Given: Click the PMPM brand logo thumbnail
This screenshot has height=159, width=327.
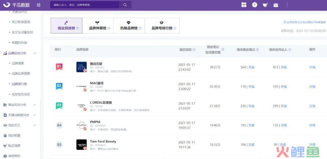Looking at the screenshot, I should 81,125.
